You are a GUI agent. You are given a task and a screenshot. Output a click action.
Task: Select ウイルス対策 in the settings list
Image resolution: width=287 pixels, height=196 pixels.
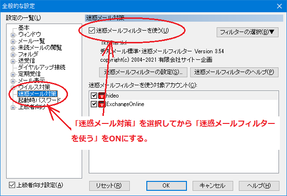(x=34, y=87)
